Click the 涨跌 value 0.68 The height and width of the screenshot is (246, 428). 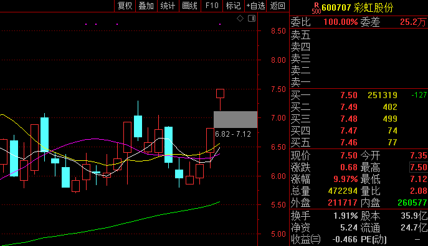click(x=349, y=167)
